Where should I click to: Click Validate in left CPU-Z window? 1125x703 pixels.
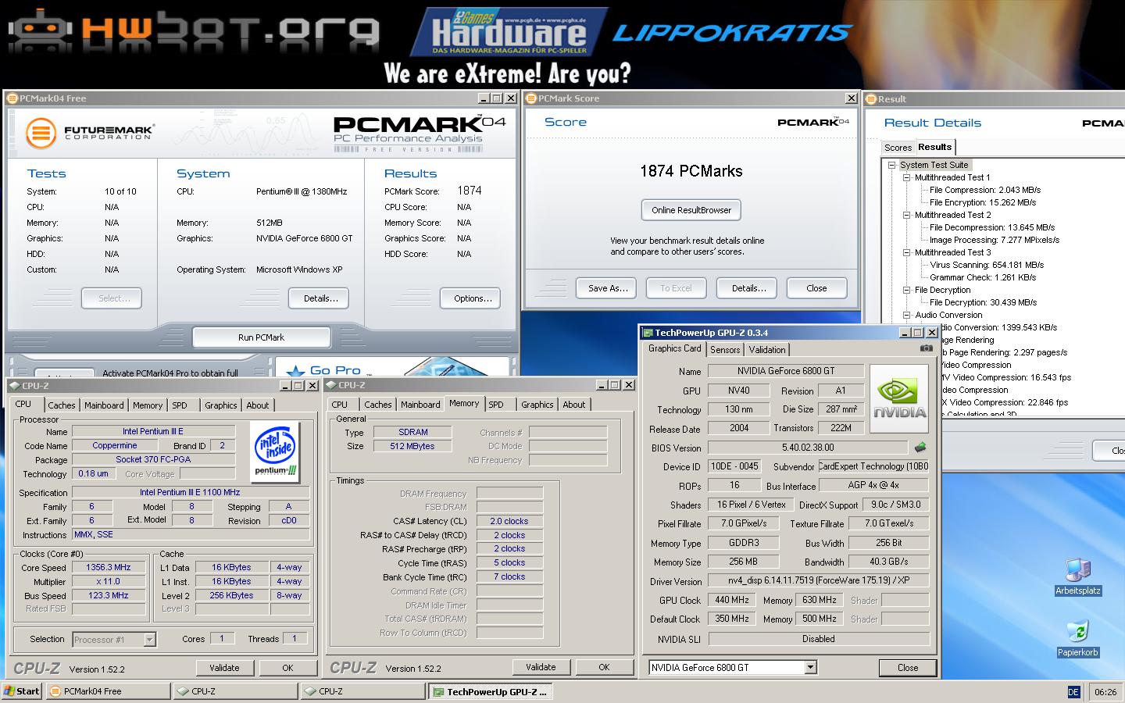tap(224, 668)
